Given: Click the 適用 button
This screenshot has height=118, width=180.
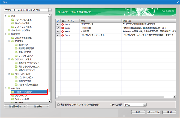Looking at the screenshot, I should pyautogui.click(x=169, y=112).
